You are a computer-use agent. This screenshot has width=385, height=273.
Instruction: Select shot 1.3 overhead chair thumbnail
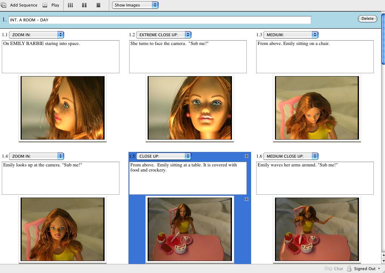pos(317,108)
